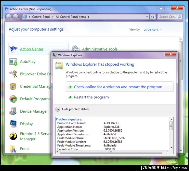Click problem details scroll right arrow

click(x=167, y=152)
